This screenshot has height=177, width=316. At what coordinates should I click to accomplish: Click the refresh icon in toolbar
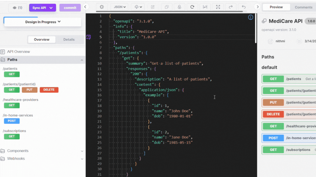click(192, 7)
